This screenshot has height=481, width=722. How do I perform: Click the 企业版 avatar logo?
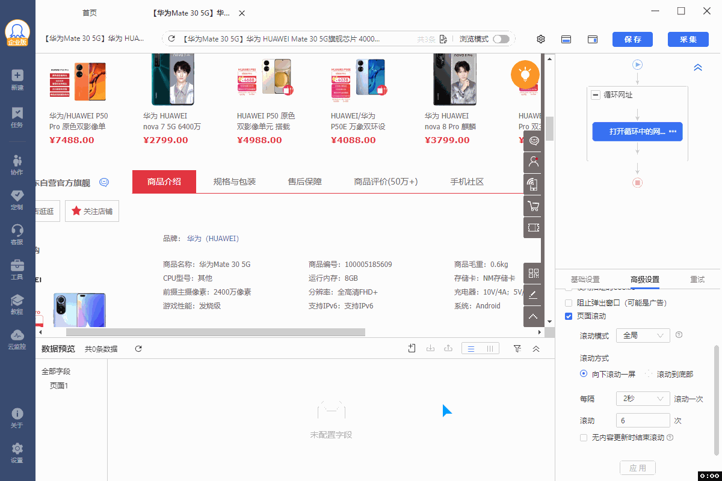(17, 34)
